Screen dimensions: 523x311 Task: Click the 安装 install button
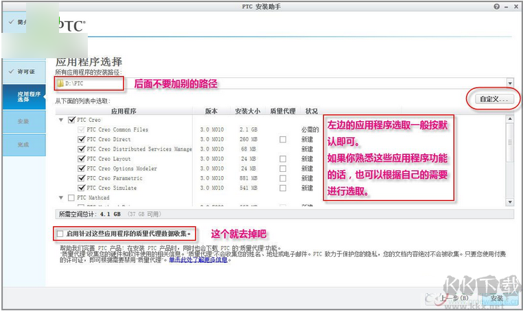(x=497, y=299)
